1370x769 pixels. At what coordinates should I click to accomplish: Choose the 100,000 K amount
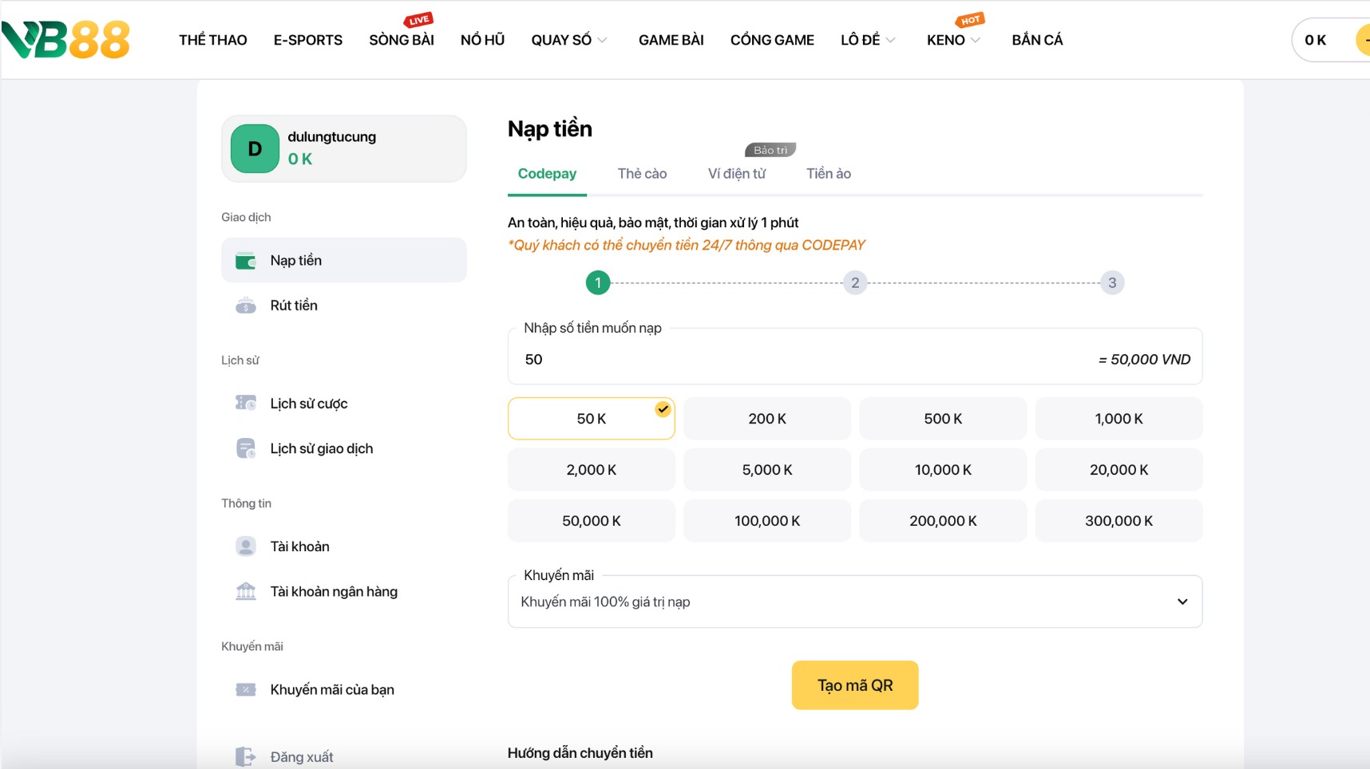click(x=767, y=521)
